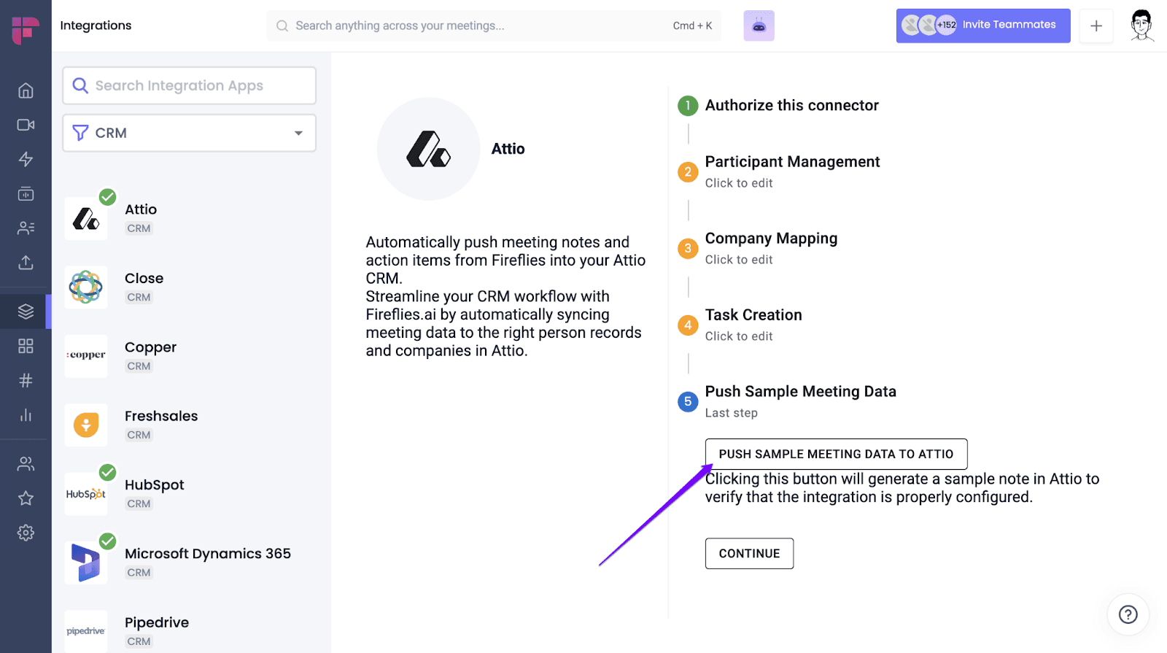The height and width of the screenshot is (653, 1167).
Task: Click the contacts list sidebar icon
Action: coord(26,228)
